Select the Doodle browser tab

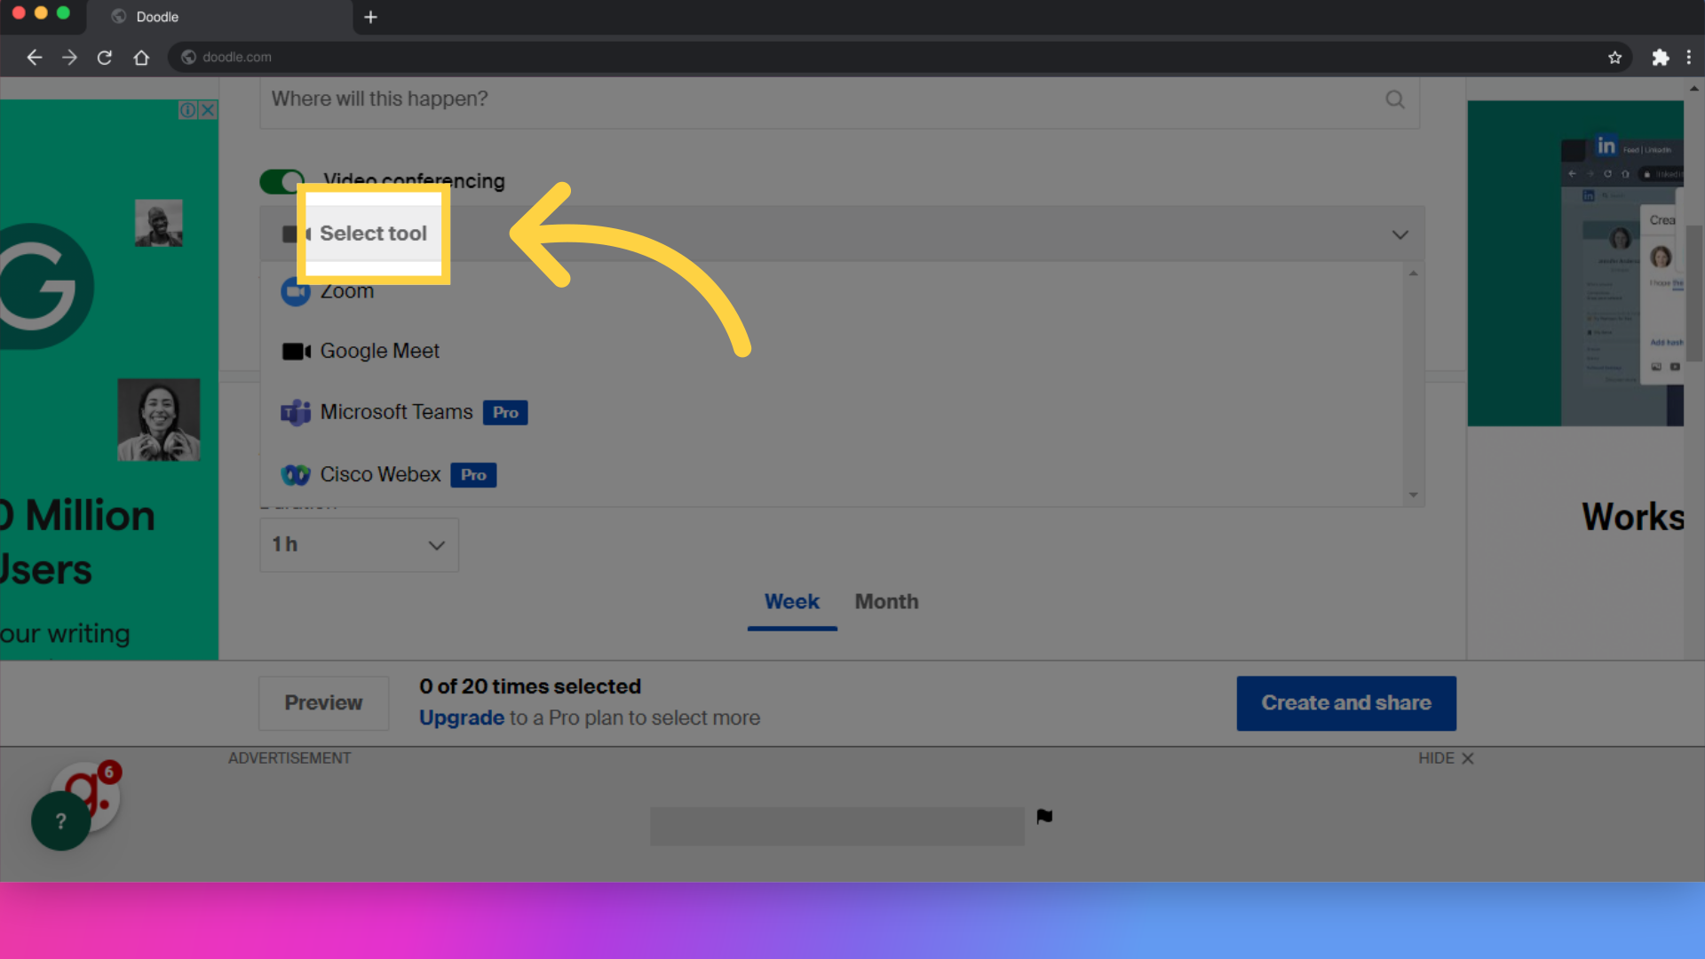tap(220, 17)
